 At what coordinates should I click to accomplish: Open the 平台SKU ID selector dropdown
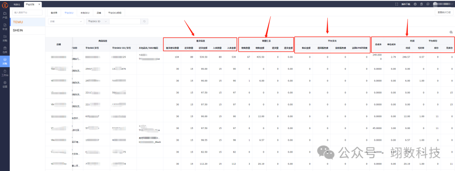(97, 21)
